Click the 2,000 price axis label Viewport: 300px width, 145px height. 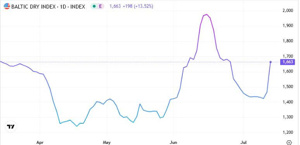pyautogui.click(x=288, y=10)
